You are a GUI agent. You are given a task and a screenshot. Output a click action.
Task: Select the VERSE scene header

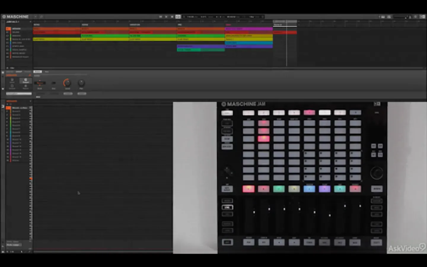(85, 25)
